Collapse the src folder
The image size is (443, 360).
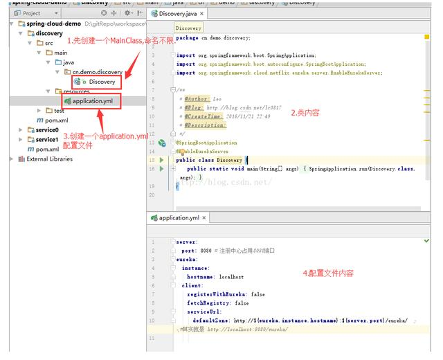pyautogui.click(x=30, y=43)
